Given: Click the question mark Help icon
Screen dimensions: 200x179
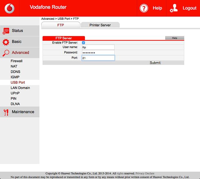Looking at the screenshot, I should tap(144, 8).
